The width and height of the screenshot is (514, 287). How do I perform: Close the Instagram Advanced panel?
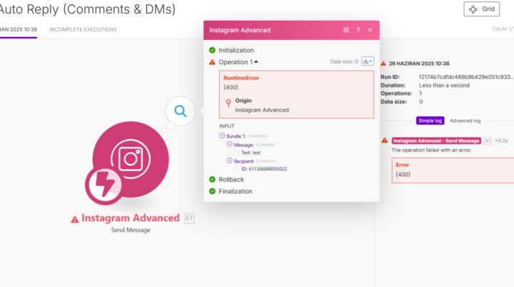click(370, 30)
